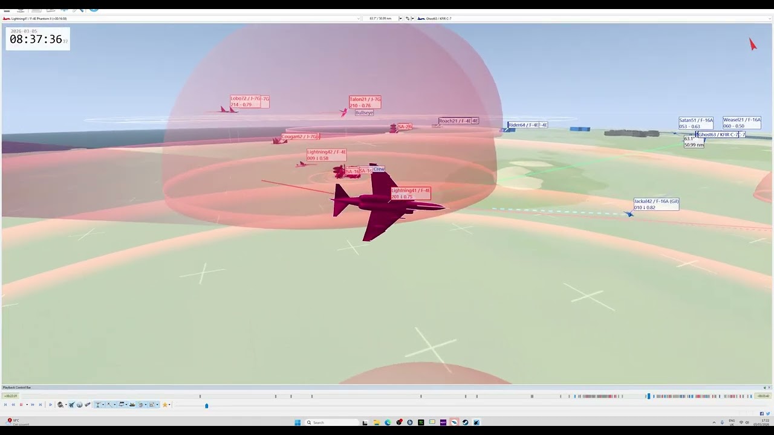Open Microsoft Edge from the taskbar
774x435 pixels.
pyautogui.click(x=388, y=422)
